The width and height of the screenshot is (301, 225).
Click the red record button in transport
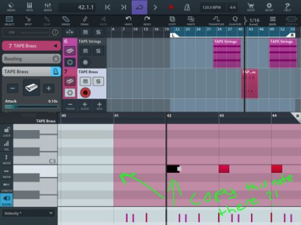pos(171,7)
